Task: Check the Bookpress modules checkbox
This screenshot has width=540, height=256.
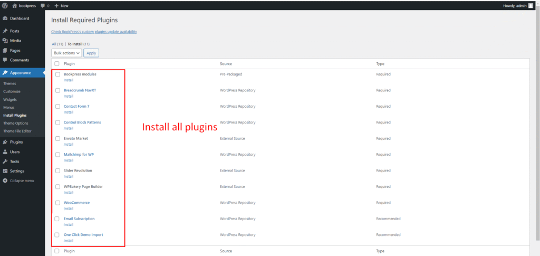Action: point(57,74)
